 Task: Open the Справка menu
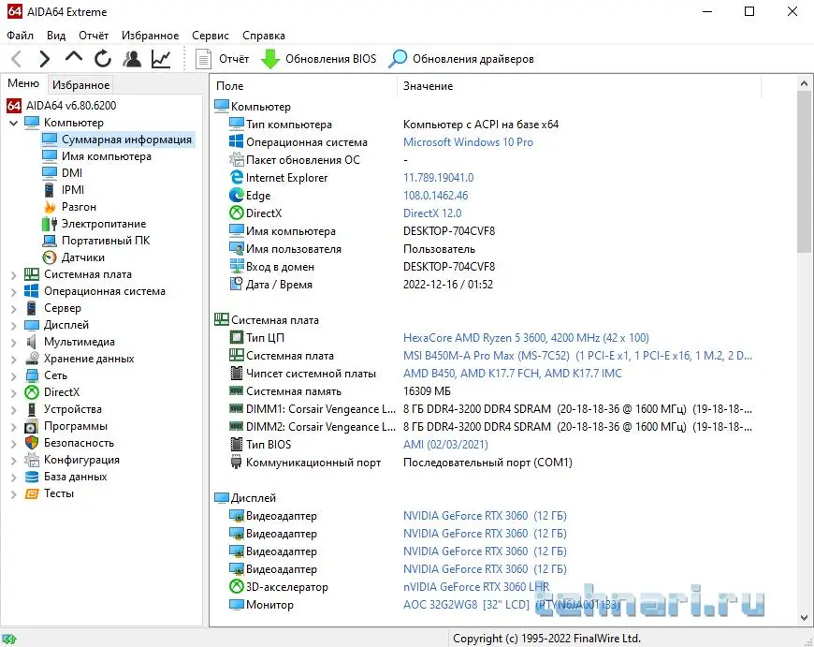point(264,36)
